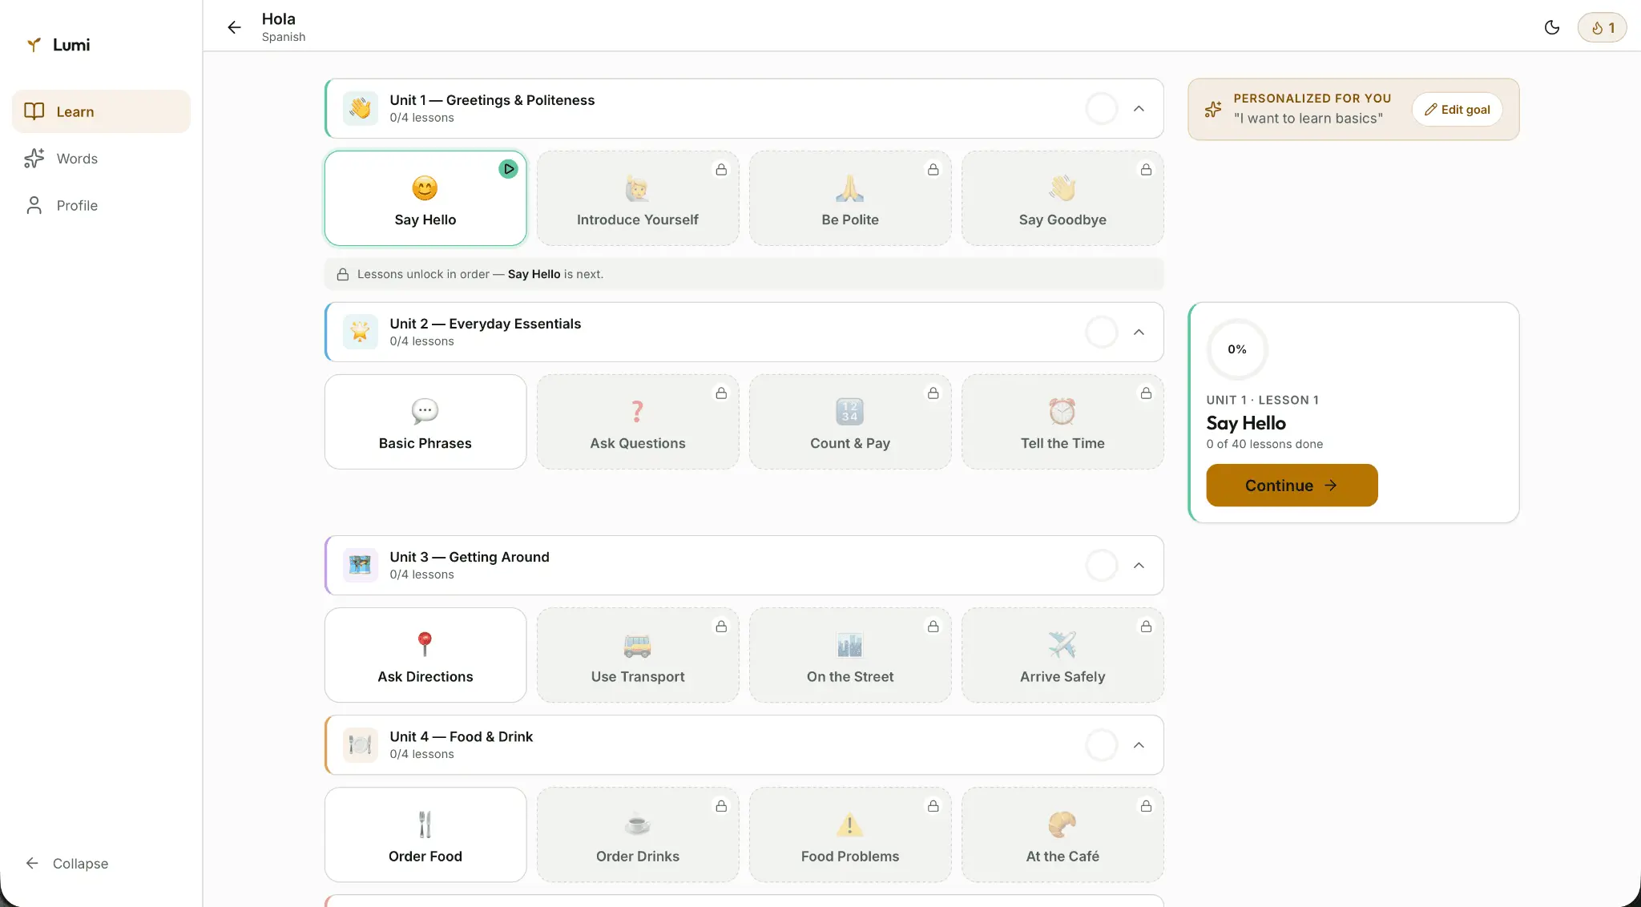
Task: Open the Learn section in sidebar
Action: [x=101, y=111]
